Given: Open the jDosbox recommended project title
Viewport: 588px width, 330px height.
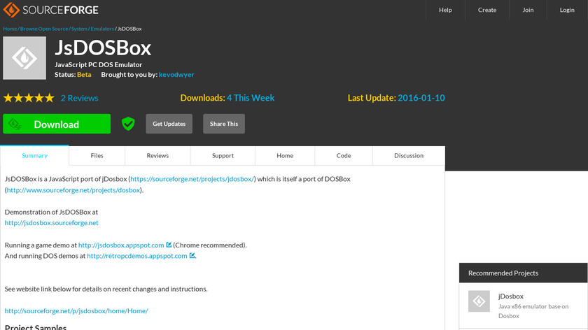Looking at the screenshot, I should pyautogui.click(x=511, y=296).
